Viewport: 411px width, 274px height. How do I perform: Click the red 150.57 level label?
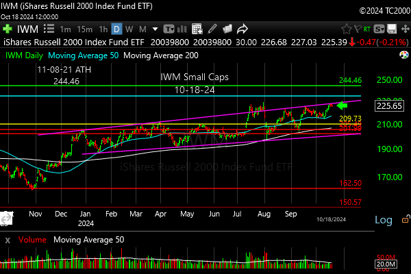(x=351, y=202)
